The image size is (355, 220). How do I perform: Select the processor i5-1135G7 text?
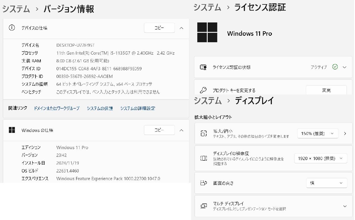point(115,53)
